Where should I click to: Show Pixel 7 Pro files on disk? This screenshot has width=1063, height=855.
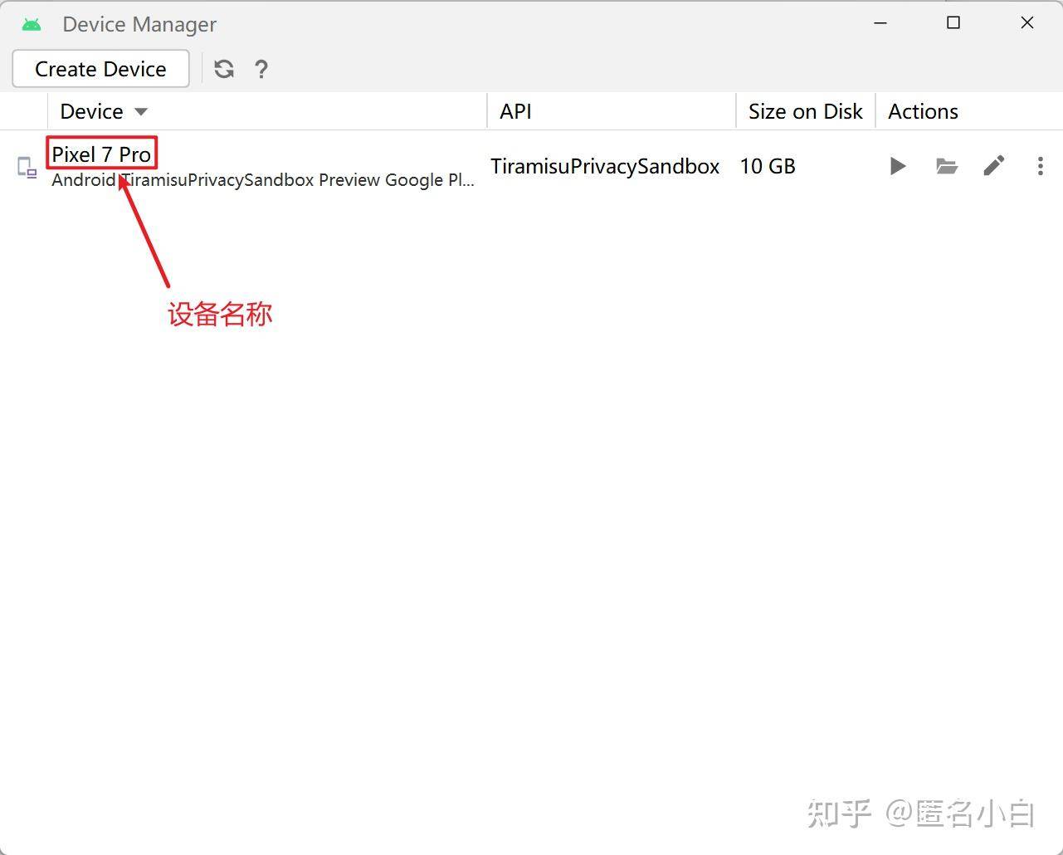(x=946, y=166)
